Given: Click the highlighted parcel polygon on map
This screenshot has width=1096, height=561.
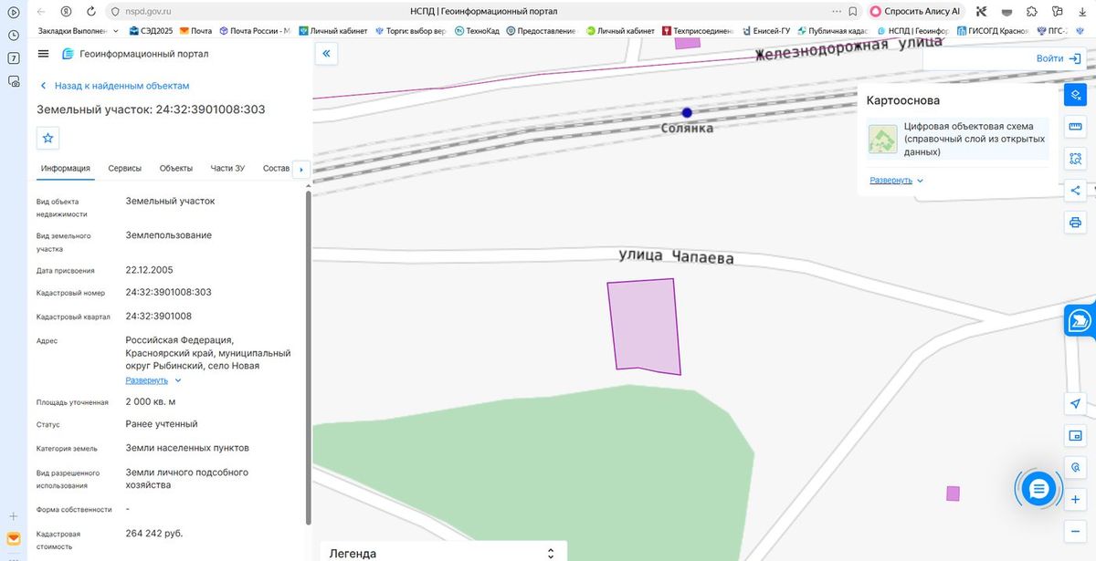Looking at the screenshot, I should coord(646,327).
